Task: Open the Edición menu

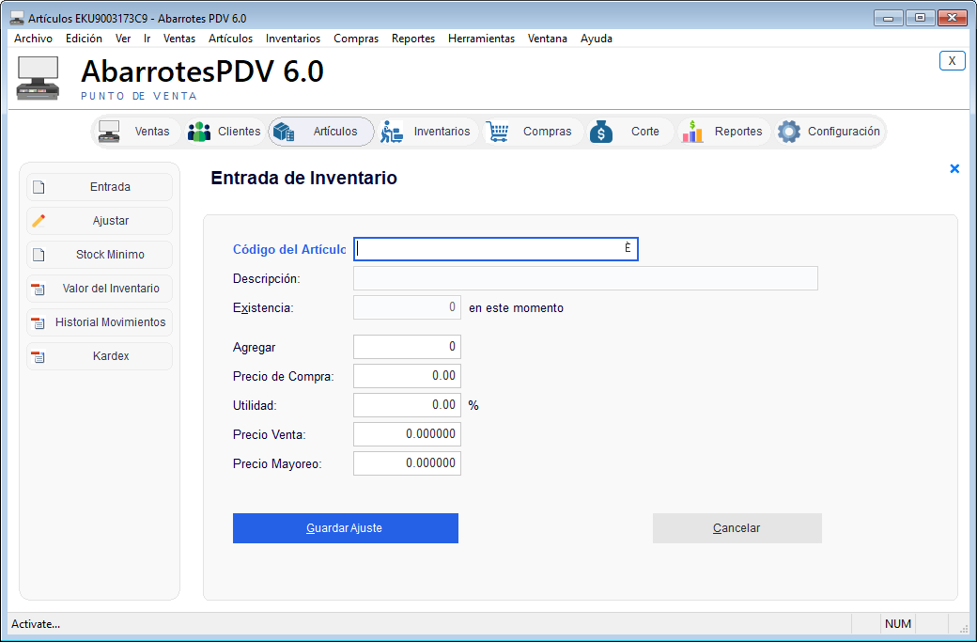Action: point(85,39)
